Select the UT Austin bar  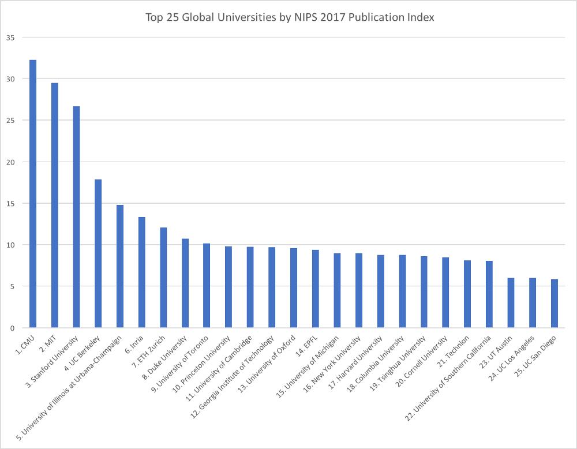pyautogui.click(x=511, y=303)
